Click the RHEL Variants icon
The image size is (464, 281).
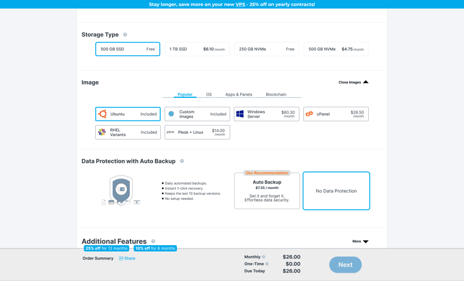point(102,132)
